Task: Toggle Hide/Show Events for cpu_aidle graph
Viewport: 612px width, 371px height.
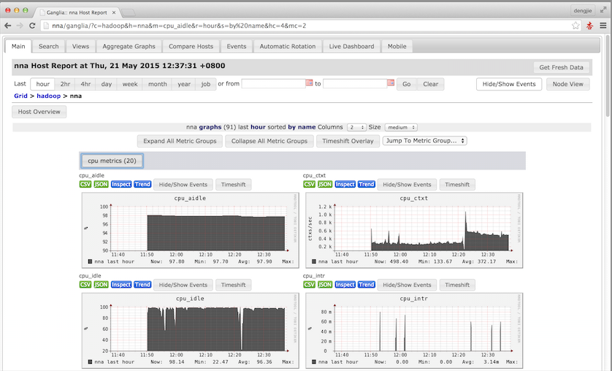Action: pyautogui.click(x=183, y=185)
